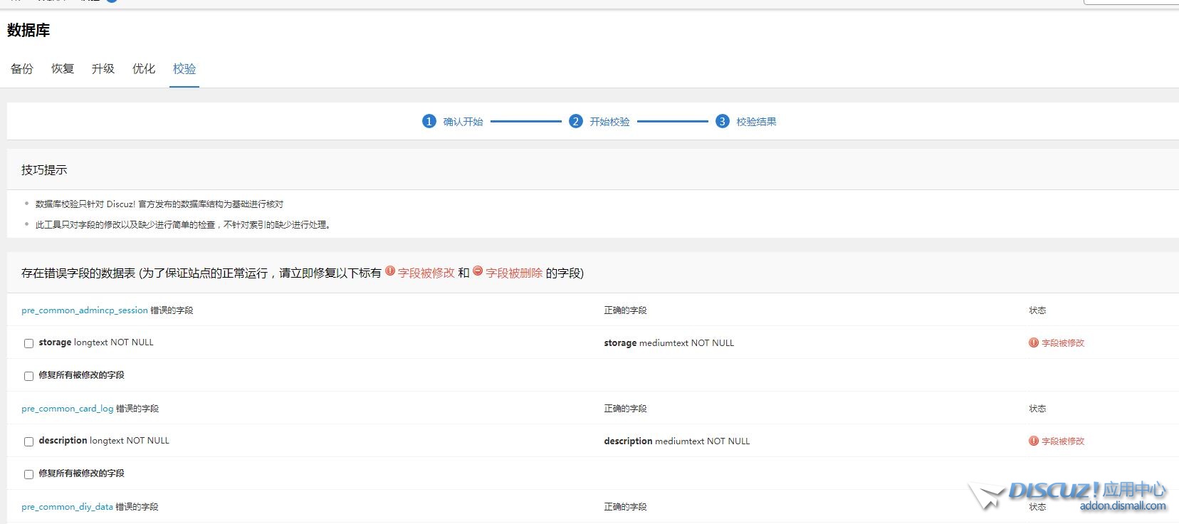Go to the 升级 tab
Viewport: 1179px width, 524px height.
(x=103, y=68)
